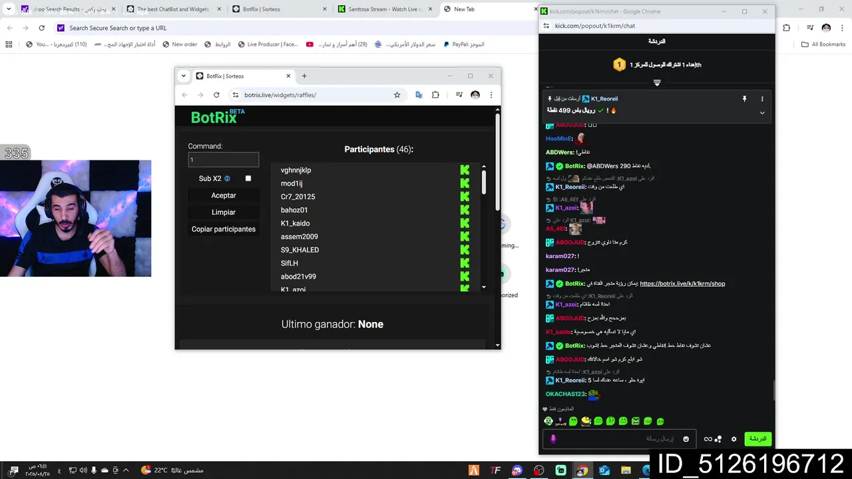Viewport: 852px width, 479px height.
Task: Open site settings icon in Kick chat address bar
Action: pos(546,26)
